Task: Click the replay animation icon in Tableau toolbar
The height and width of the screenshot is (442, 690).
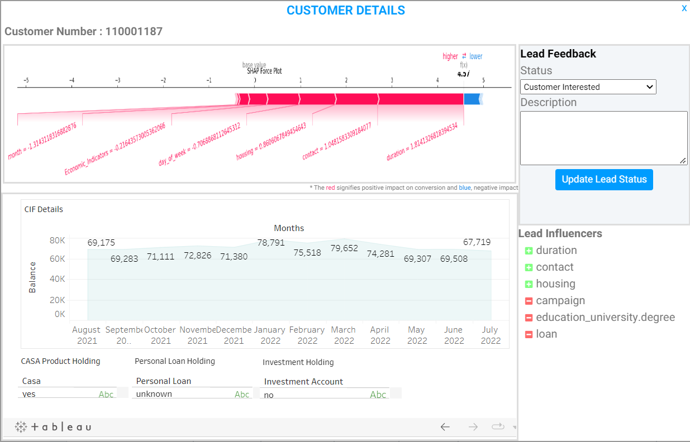Action: 498,426
